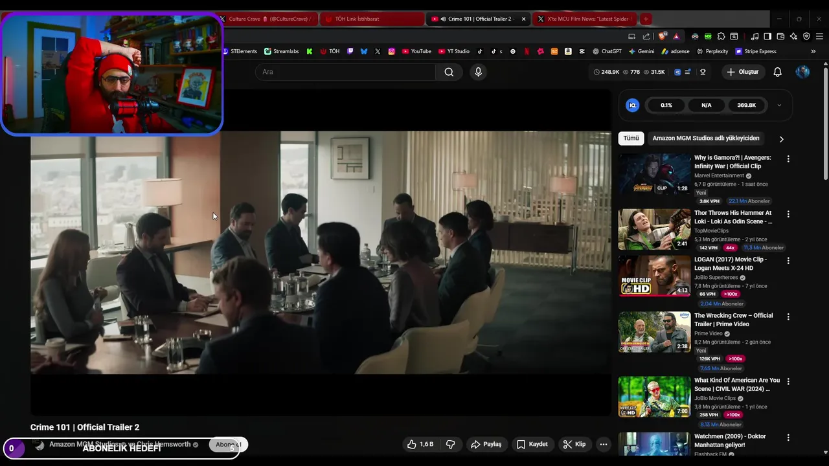Open the Instagram bookmark icon
Viewport: 829px width, 466px height.
pos(392,51)
